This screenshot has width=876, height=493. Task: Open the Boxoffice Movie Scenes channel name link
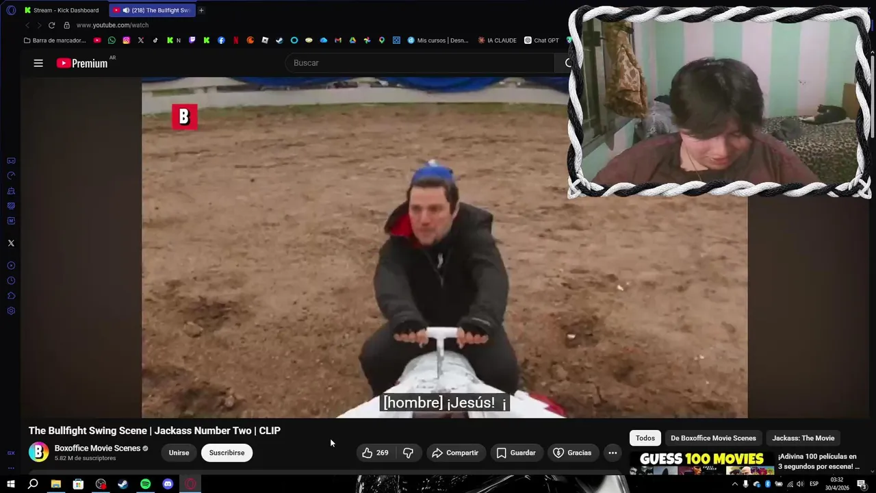(97, 448)
